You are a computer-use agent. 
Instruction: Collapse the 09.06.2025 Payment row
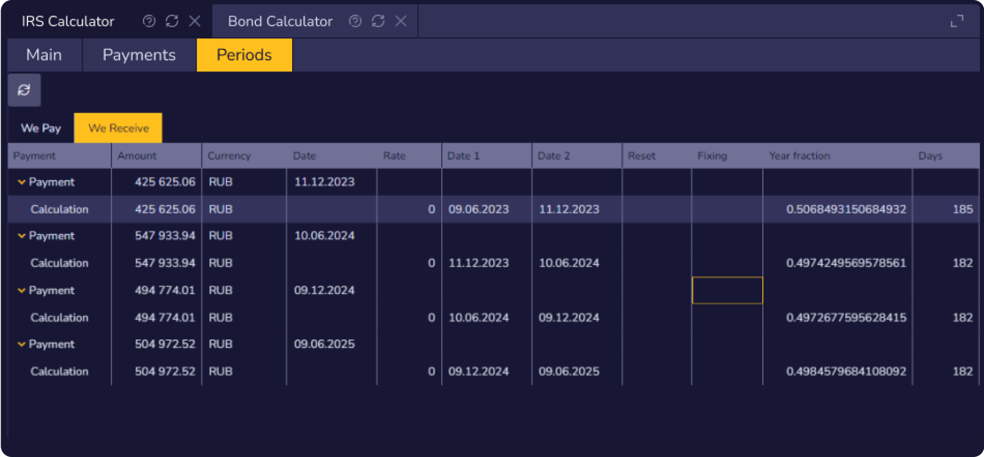pos(21,344)
